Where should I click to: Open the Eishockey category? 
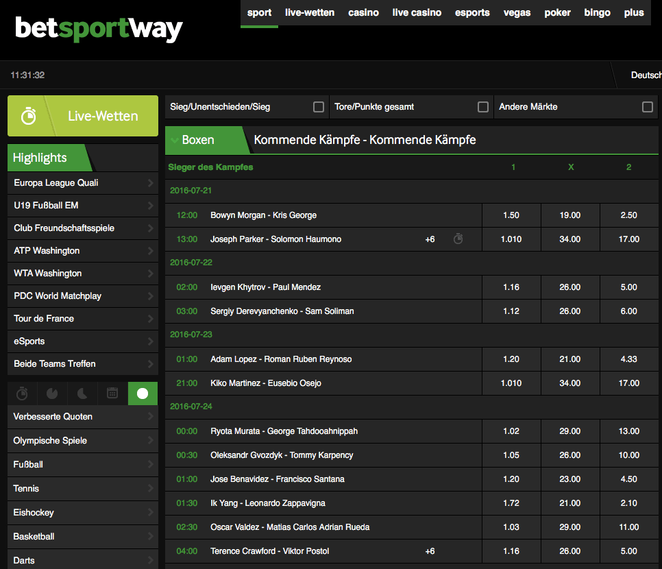coord(83,513)
